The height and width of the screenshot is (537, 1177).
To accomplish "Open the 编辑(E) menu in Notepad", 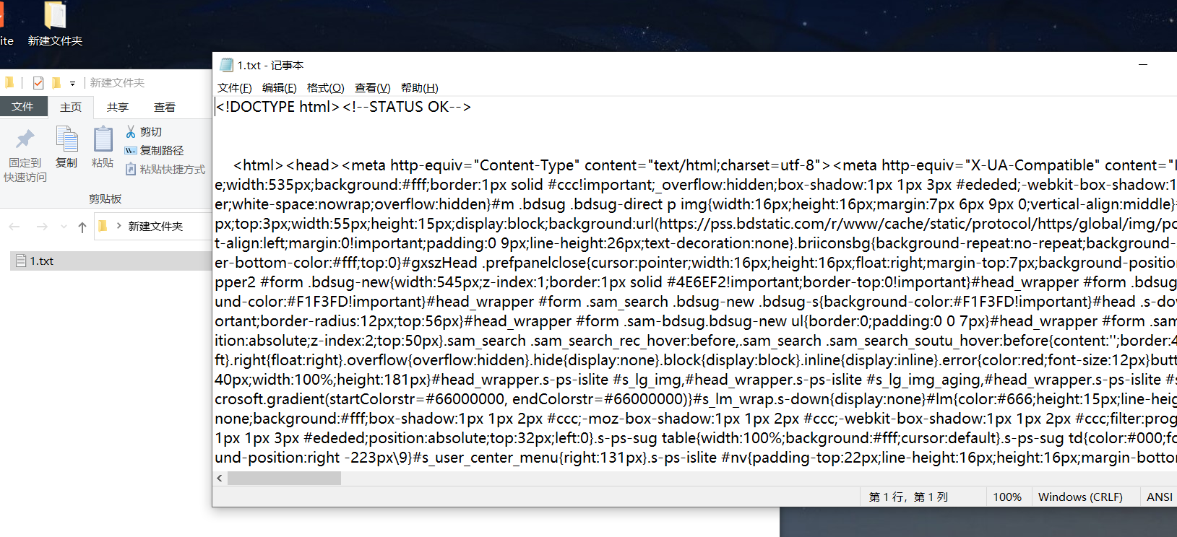I will [x=279, y=87].
